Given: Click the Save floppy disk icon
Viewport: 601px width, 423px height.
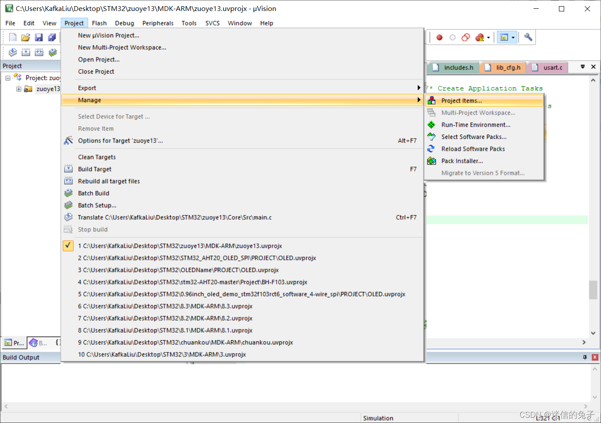Looking at the screenshot, I should pos(39,37).
